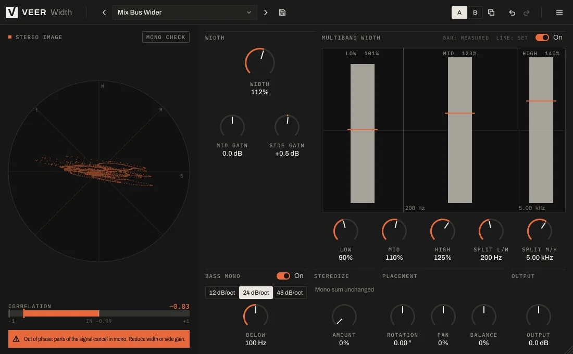Click the 90% low band value

tap(345, 258)
